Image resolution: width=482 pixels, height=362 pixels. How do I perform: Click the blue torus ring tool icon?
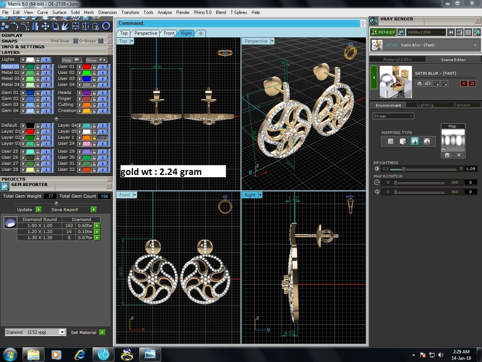click(x=106, y=26)
